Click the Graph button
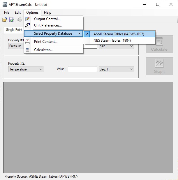The height and width of the screenshot is (180, 178). 159,66
